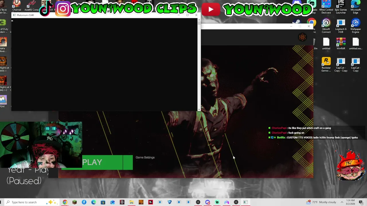Click the console scrollbar down arrow
367x206 pixels.
[x=199, y=109]
